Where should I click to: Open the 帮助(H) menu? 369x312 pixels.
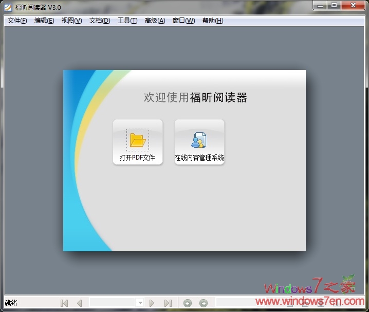213,21
